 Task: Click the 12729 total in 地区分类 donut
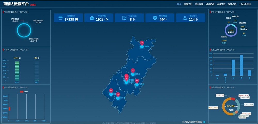(230, 106)
